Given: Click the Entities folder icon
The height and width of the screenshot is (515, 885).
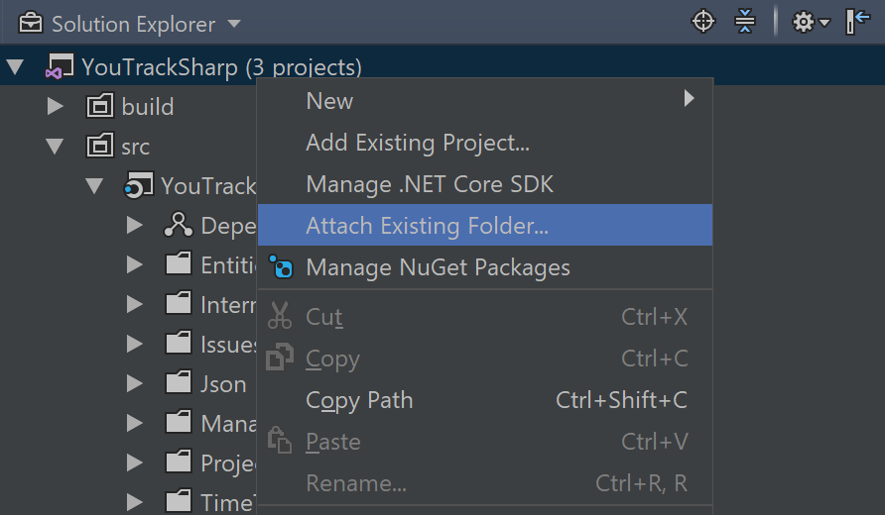Looking at the screenshot, I should click(x=179, y=263).
